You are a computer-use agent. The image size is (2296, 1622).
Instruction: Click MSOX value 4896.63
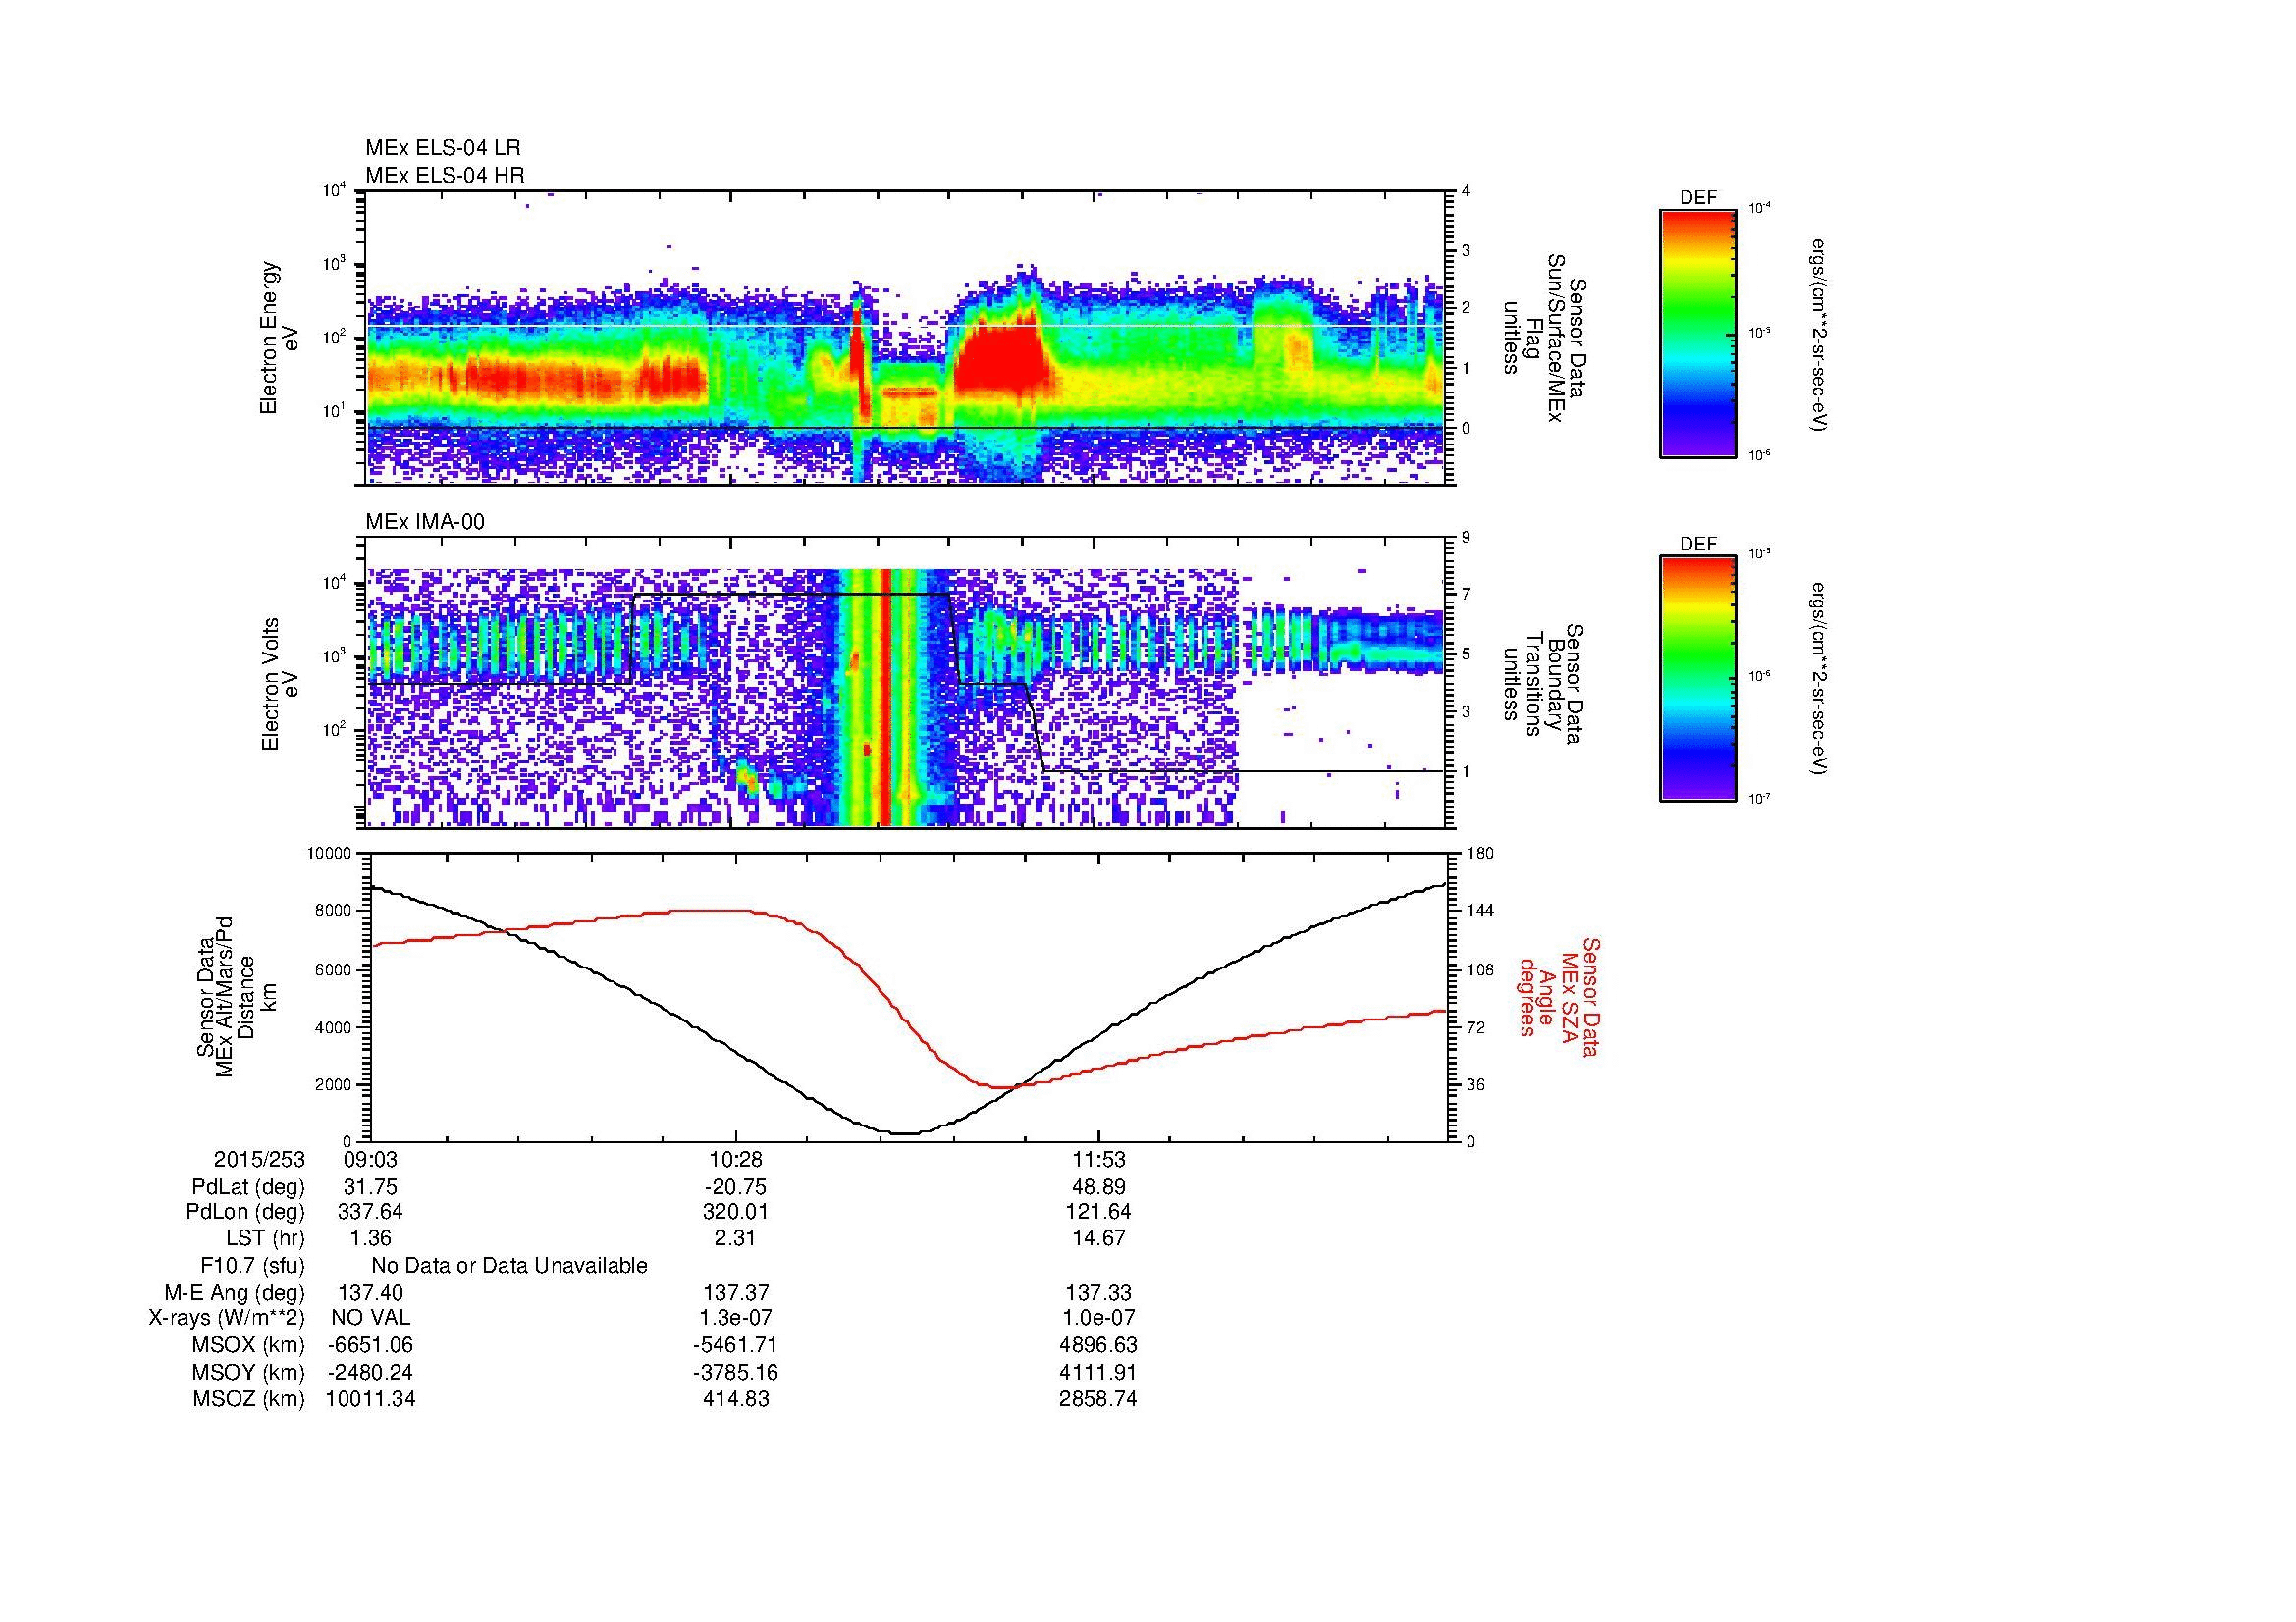coord(1098,1345)
